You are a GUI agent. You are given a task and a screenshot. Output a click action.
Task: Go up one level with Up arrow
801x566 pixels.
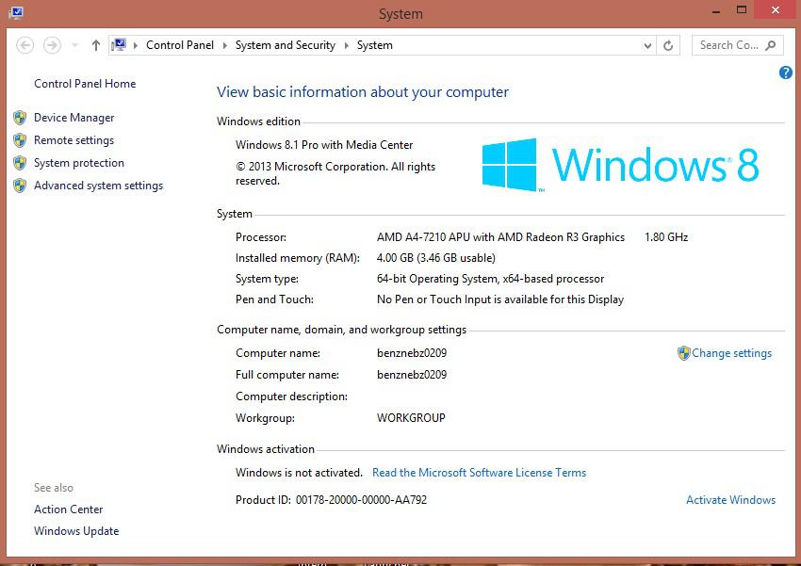(x=95, y=45)
